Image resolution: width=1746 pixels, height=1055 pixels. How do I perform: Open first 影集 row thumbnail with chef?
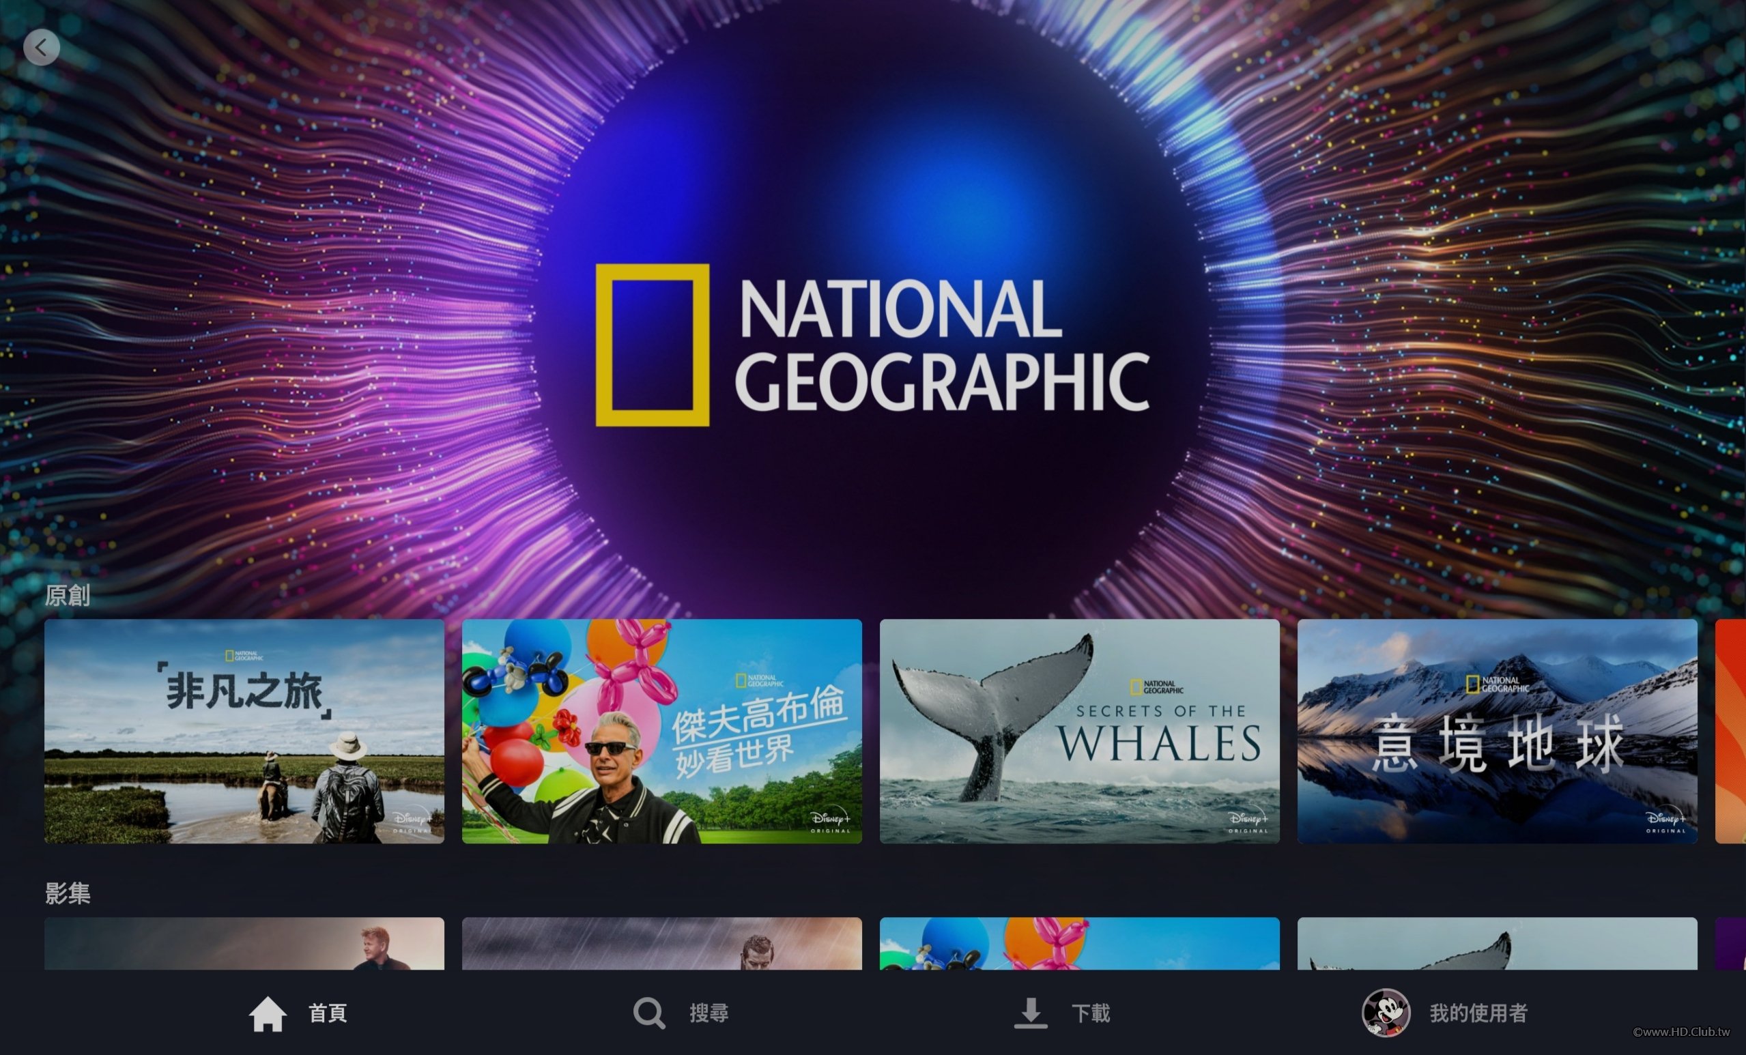[244, 944]
